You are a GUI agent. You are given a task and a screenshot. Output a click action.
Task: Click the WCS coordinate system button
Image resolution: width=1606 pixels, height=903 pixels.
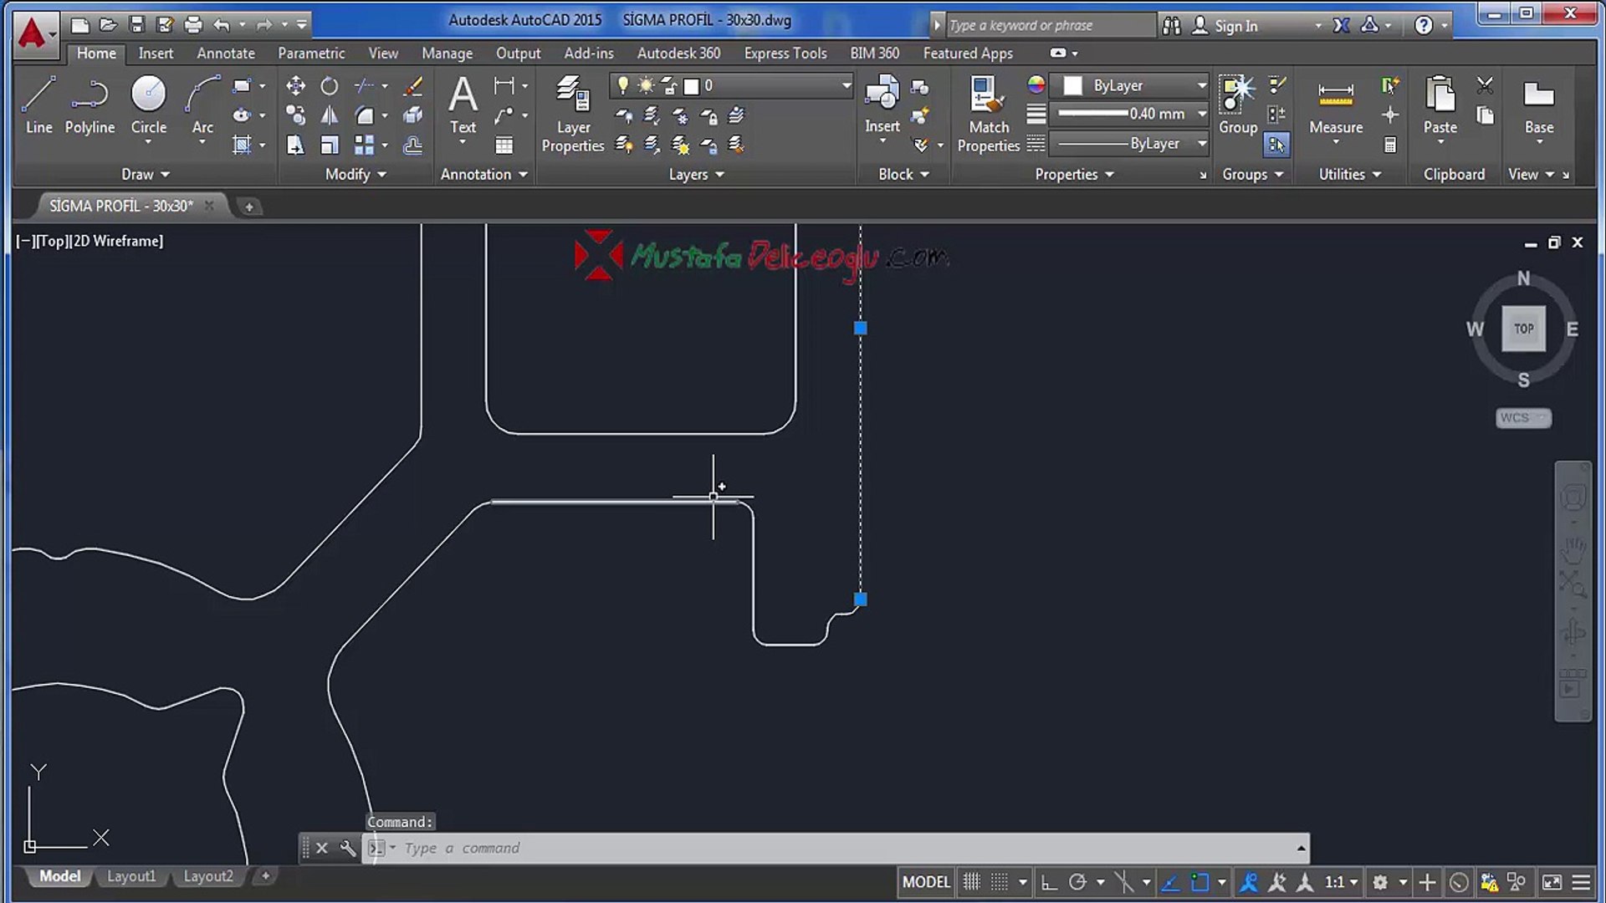pos(1522,417)
